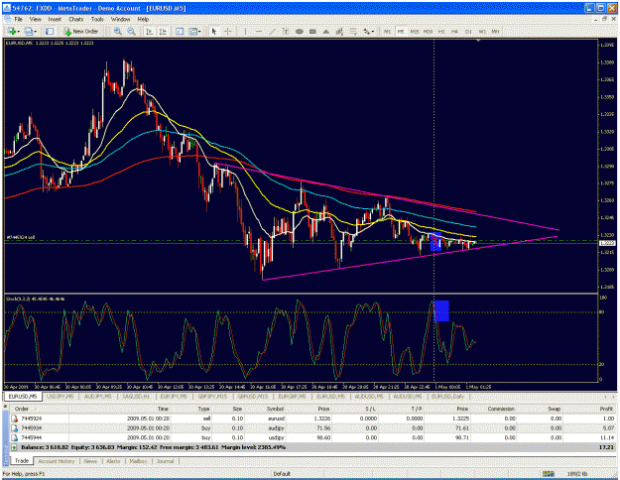Open the Help menu
Screen dimensions: 620x480
[143, 19]
